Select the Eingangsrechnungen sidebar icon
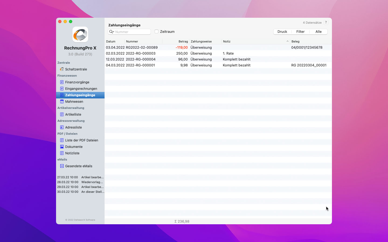Image resolution: width=388 pixels, height=242 pixels. tap(62, 88)
